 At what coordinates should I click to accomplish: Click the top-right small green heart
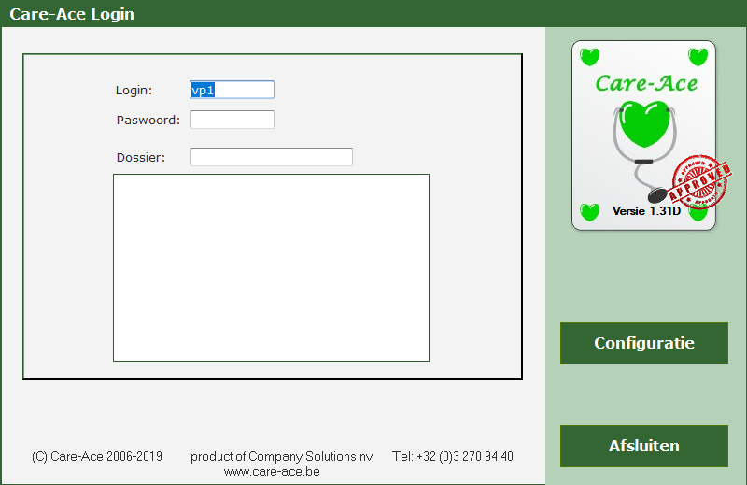(x=698, y=57)
